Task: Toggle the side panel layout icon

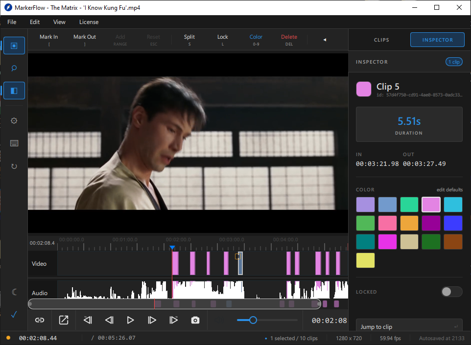Action: point(14,91)
